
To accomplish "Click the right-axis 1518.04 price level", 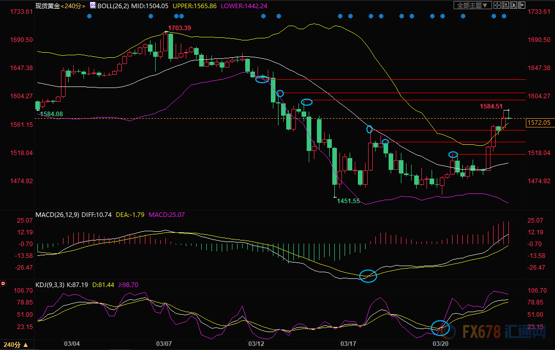I will click(x=539, y=153).
